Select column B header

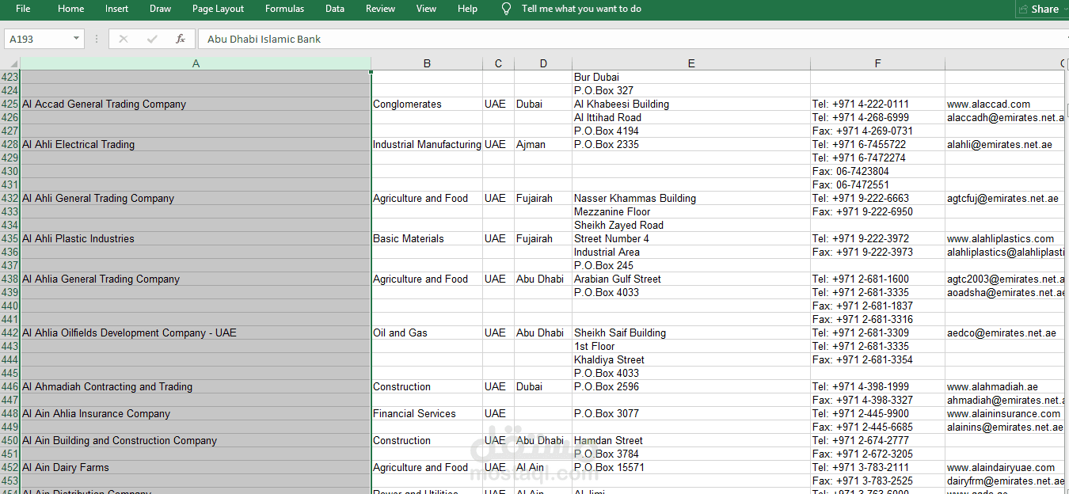tap(427, 63)
